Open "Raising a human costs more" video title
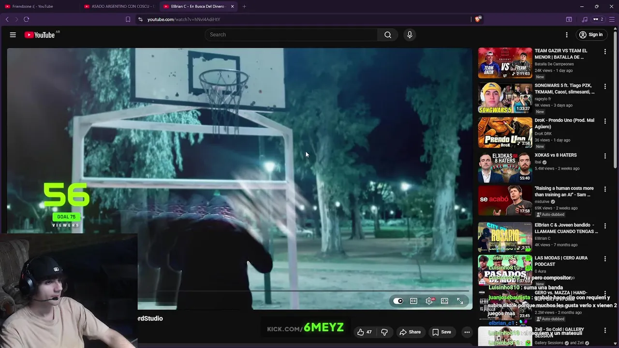Viewport: 619px width, 348px height. pyautogui.click(x=564, y=191)
